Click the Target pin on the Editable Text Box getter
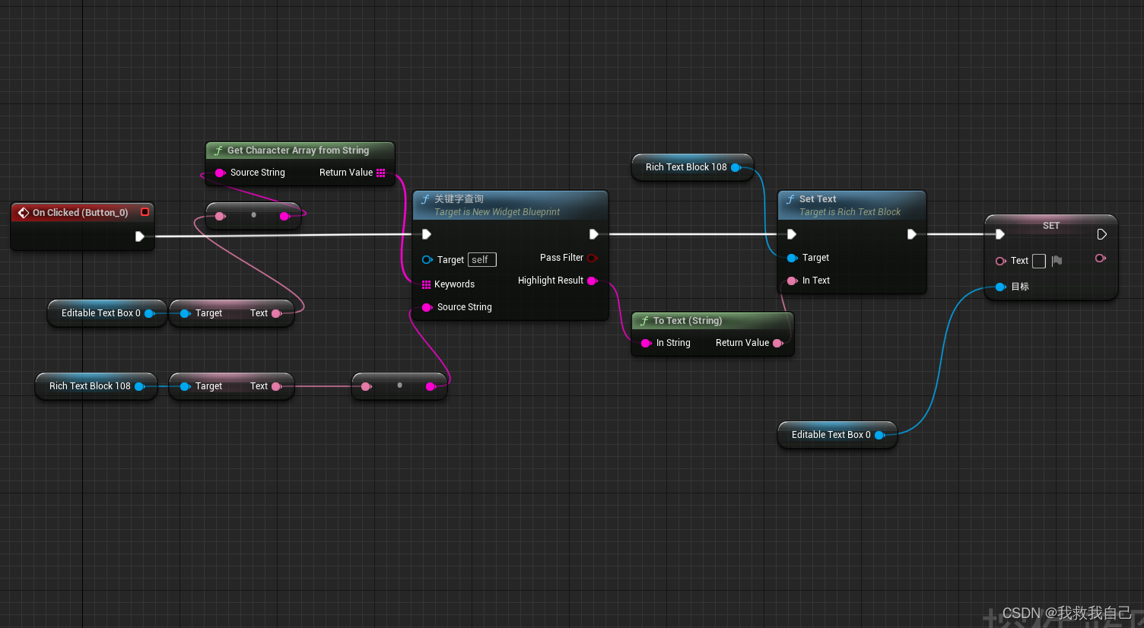This screenshot has width=1144, height=628. click(185, 313)
